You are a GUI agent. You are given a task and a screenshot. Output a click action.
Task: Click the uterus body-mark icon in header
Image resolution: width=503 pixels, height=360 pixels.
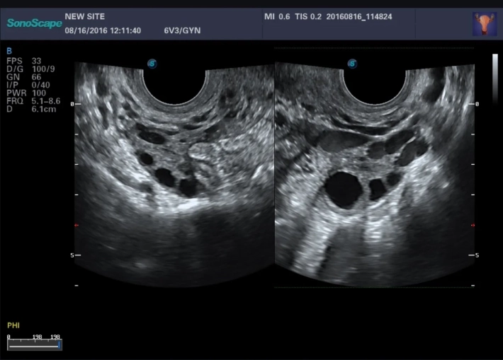pos(484,24)
